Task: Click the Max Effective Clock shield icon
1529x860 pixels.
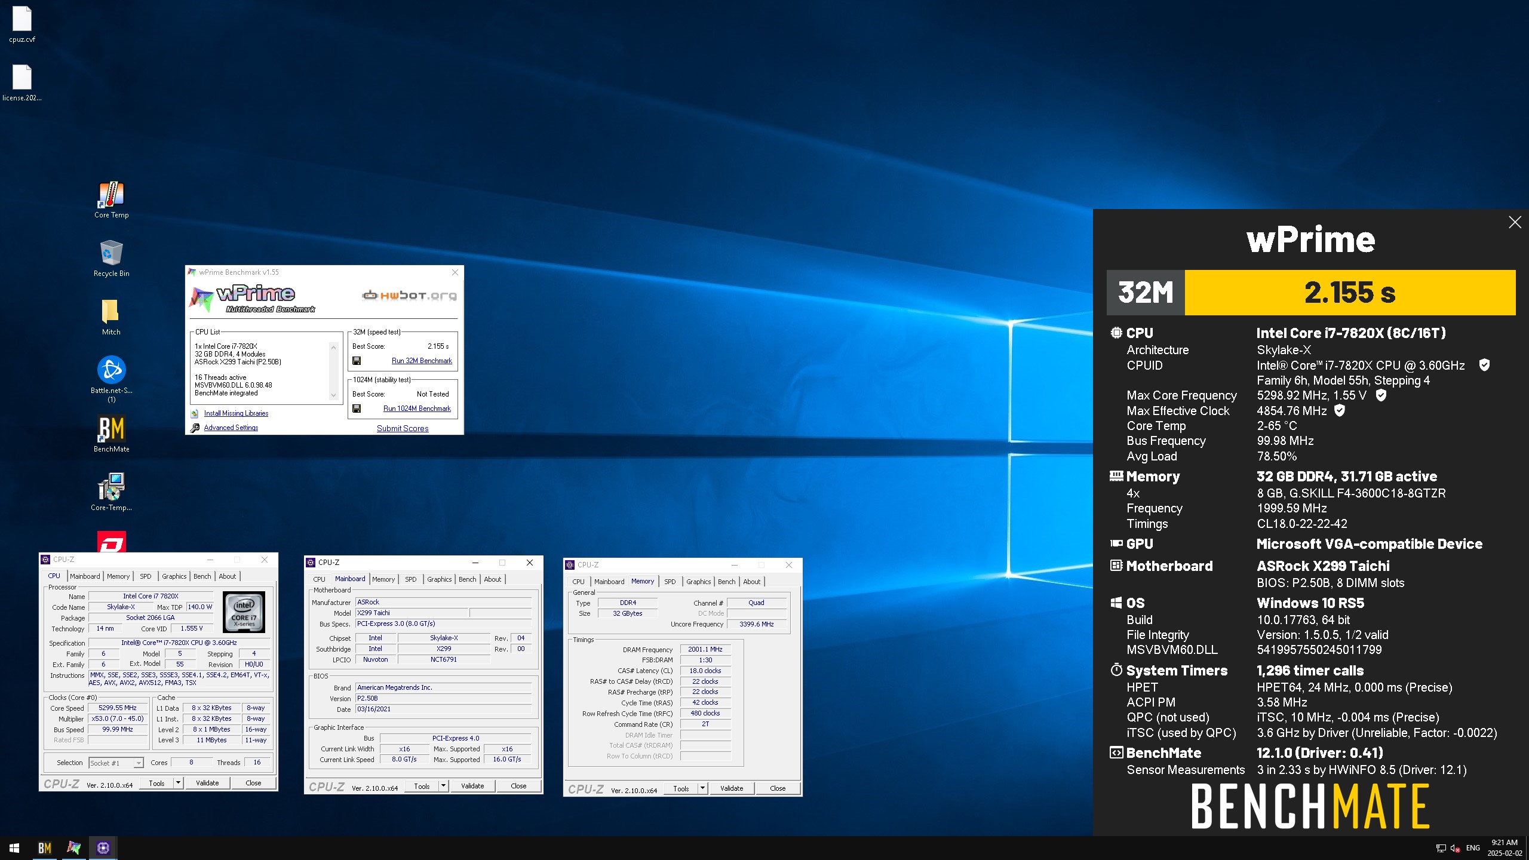Action: pyautogui.click(x=1340, y=410)
